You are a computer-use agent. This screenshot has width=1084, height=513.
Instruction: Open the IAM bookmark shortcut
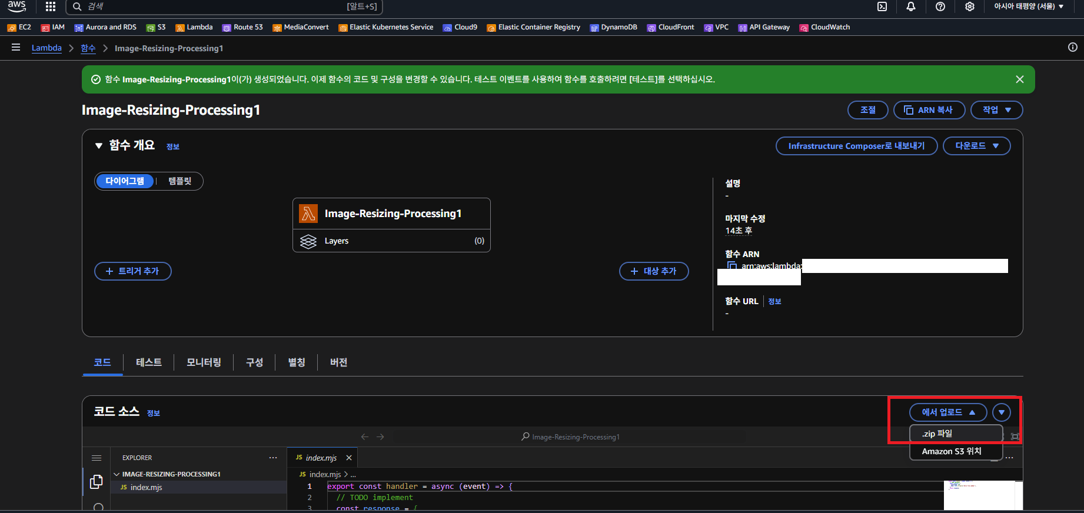point(53,27)
